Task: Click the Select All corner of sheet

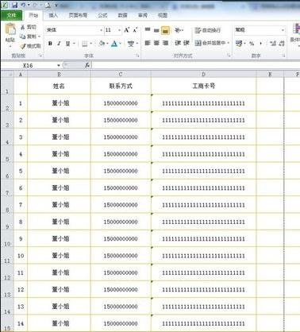Action: 7,75
